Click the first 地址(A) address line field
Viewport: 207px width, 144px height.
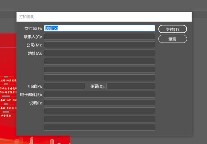(99, 53)
